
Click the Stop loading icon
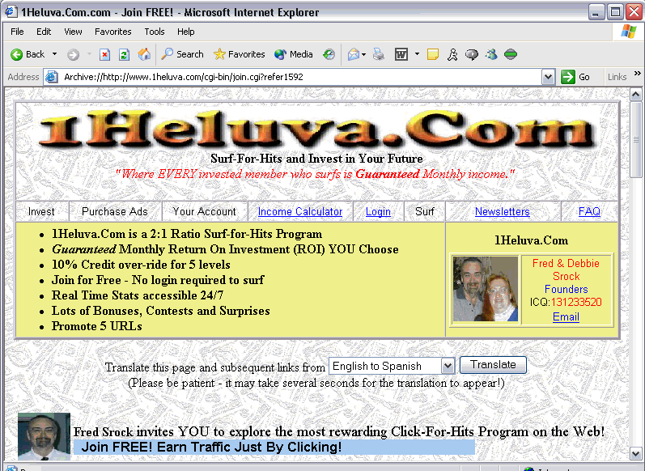[105, 54]
